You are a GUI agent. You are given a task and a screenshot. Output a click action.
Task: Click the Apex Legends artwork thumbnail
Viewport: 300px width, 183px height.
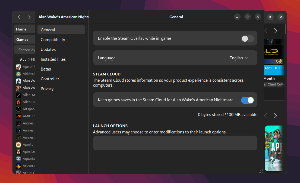(274, 148)
